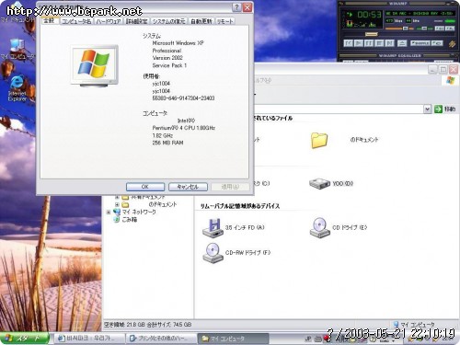The width and height of the screenshot is (460, 345).
Task: Click Winamp play button
Action: pyautogui.click(x=359, y=43)
